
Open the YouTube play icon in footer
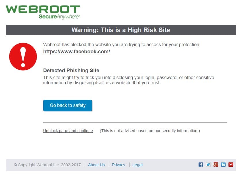[231, 165]
